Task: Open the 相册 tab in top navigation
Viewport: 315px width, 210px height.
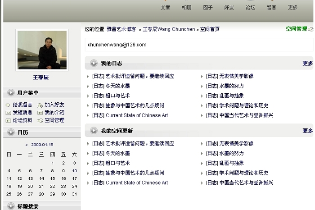Action: click(186, 8)
